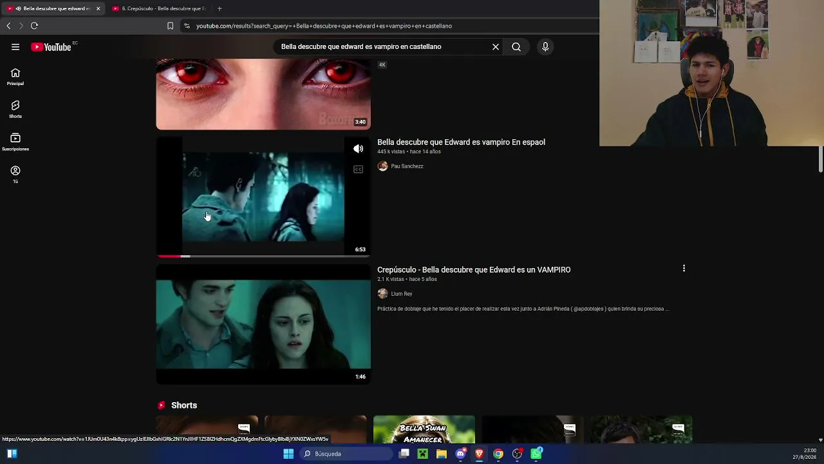Open the Windows Start menu

pyautogui.click(x=288, y=454)
